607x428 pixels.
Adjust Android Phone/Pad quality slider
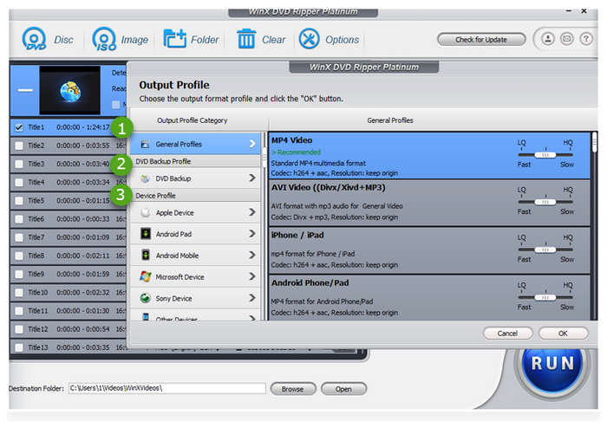545,298
